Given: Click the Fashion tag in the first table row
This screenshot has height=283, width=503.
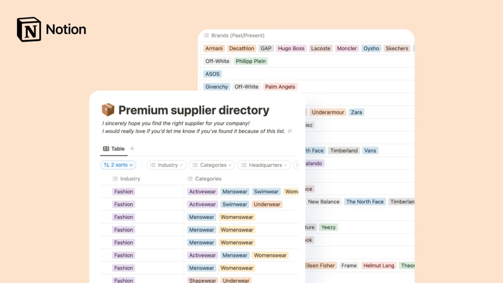Looking at the screenshot, I should [x=123, y=192].
